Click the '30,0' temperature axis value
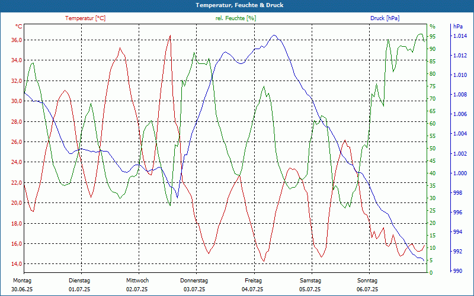Image resolution: width=474 pixels, height=296 pixels. [17, 101]
